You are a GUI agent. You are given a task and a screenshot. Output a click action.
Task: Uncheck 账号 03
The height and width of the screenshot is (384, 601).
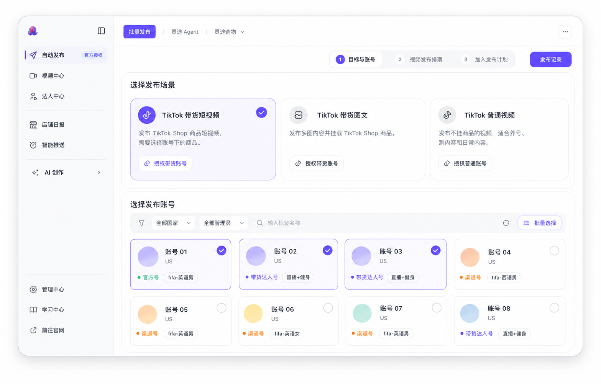435,250
